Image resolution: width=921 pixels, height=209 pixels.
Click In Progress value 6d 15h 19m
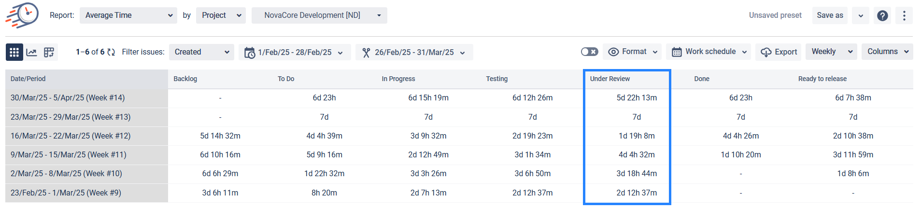[428, 98]
